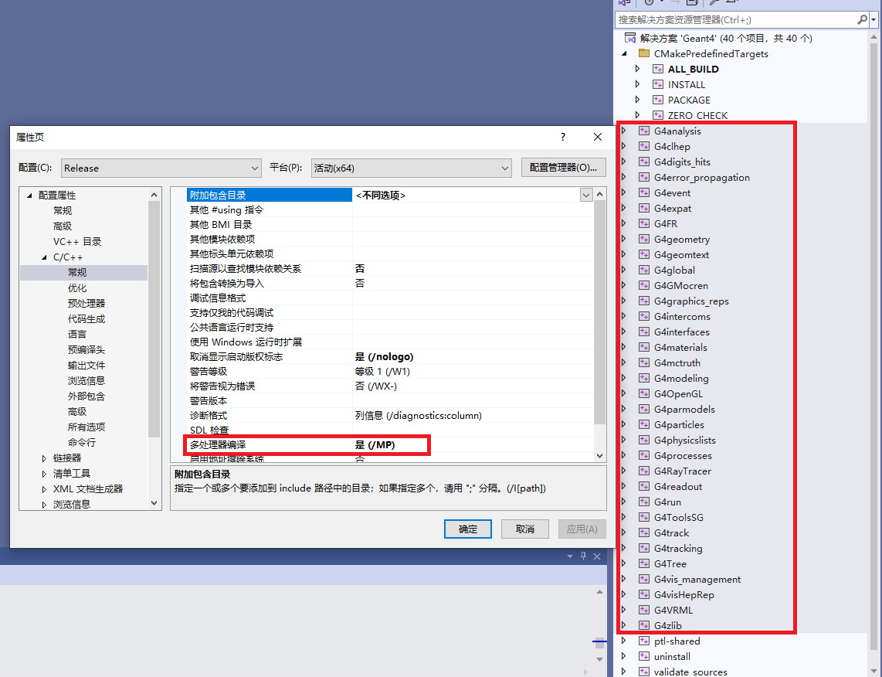Image resolution: width=882 pixels, height=677 pixels.
Task: Open the Properties wrench icon in Solution Explorer
Action: (714, 3)
